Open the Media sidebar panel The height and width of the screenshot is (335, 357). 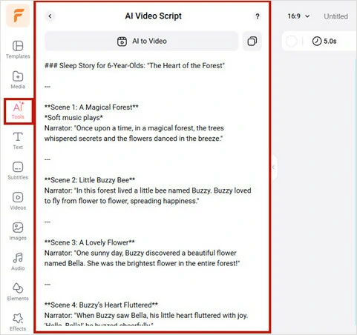18,80
